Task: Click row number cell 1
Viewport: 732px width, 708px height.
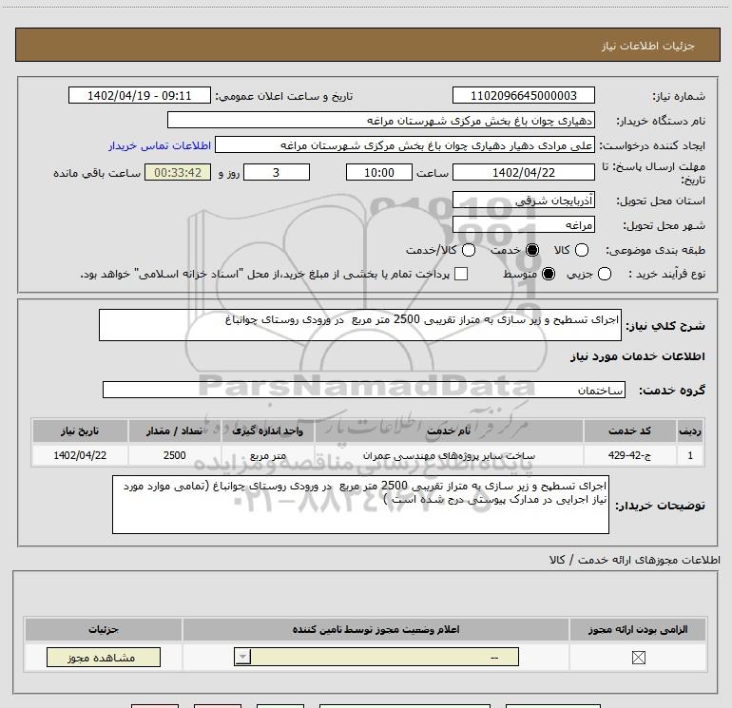Action: (x=690, y=455)
